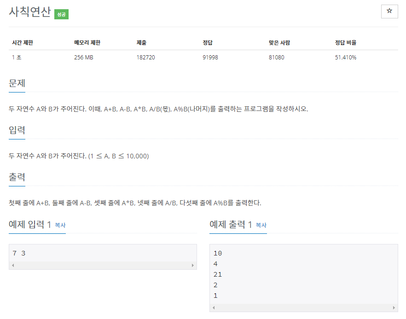The height and width of the screenshot is (319, 406).
Task: Select the 문제 section heading
Action: pos(17,83)
